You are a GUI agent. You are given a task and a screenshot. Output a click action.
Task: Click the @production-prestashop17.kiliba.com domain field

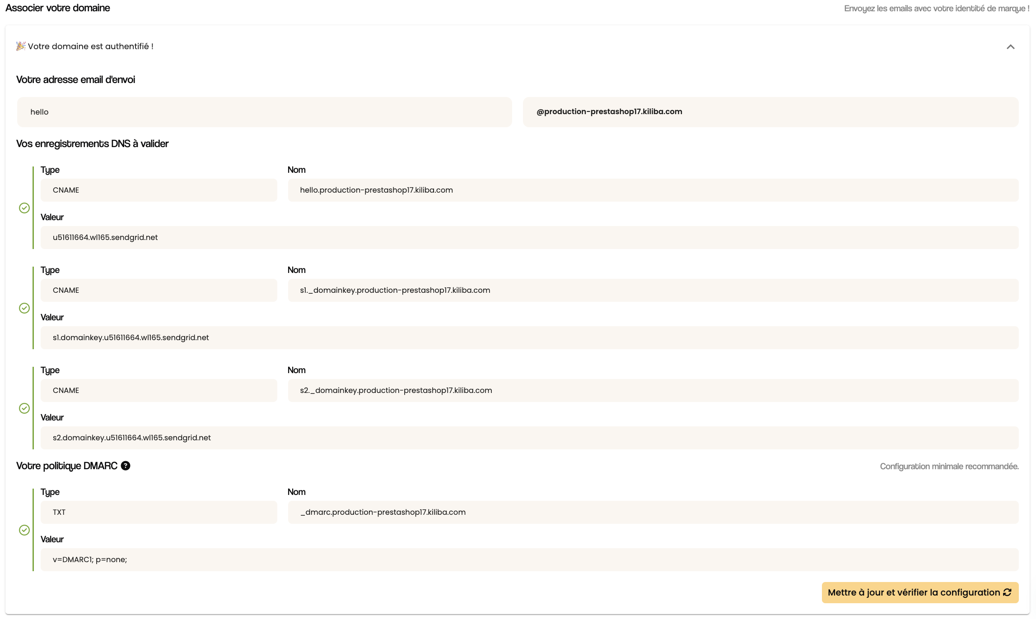pyautogui.click(x=770, y=112)
